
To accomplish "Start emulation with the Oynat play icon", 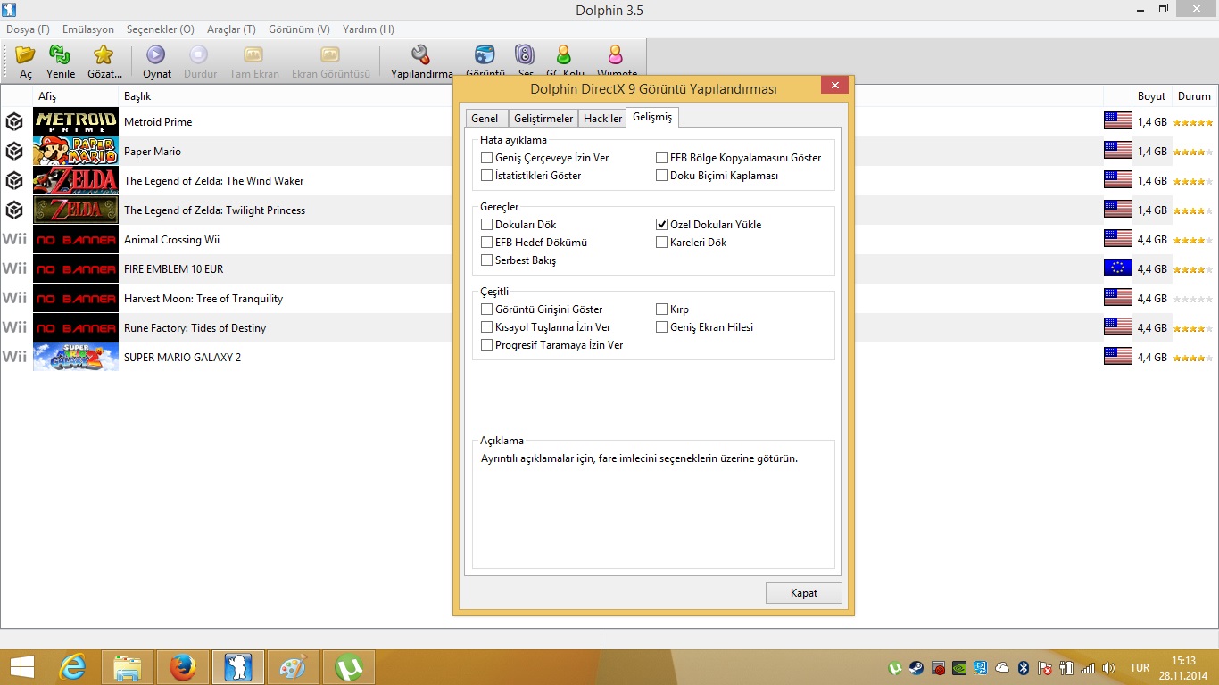I will [x=156, y=55].
